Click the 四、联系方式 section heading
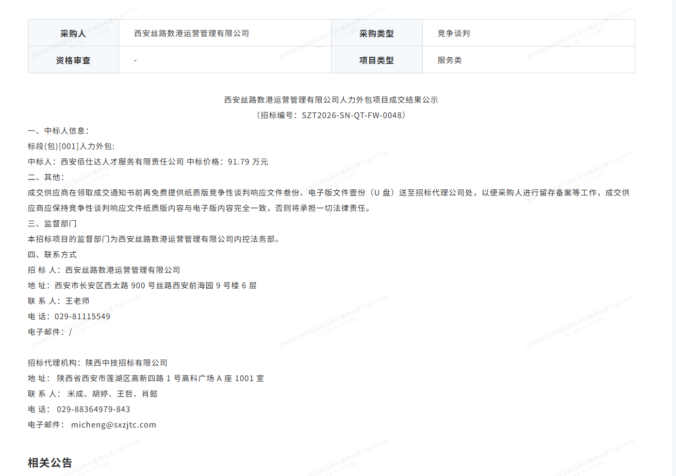The image size is (676, 476). pos(52,255)
